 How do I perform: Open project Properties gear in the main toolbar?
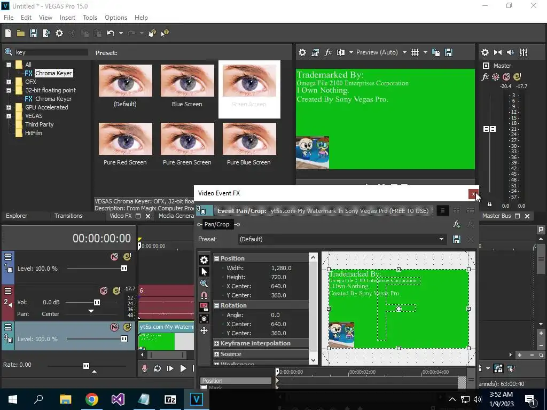59,33
